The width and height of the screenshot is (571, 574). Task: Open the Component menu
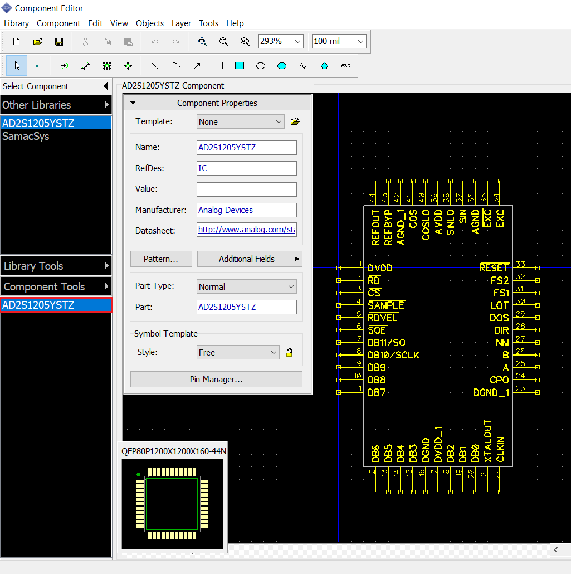[58, 23]
